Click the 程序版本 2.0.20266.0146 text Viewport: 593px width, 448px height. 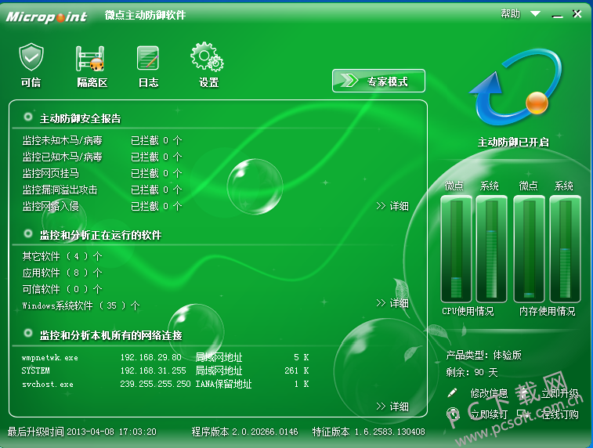click(x=244, y=432)
